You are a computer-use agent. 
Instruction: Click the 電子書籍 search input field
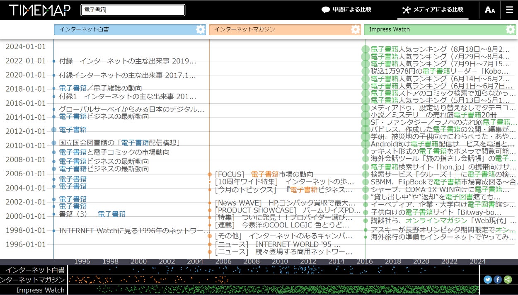(x=133, y=10)
